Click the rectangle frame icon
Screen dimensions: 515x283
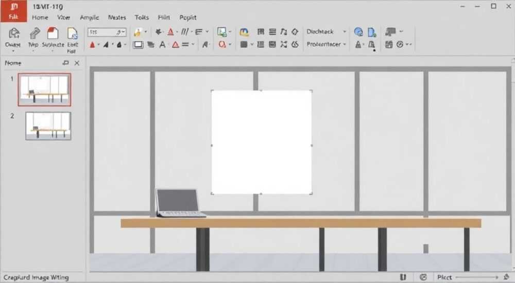click(x=138, y=45)
